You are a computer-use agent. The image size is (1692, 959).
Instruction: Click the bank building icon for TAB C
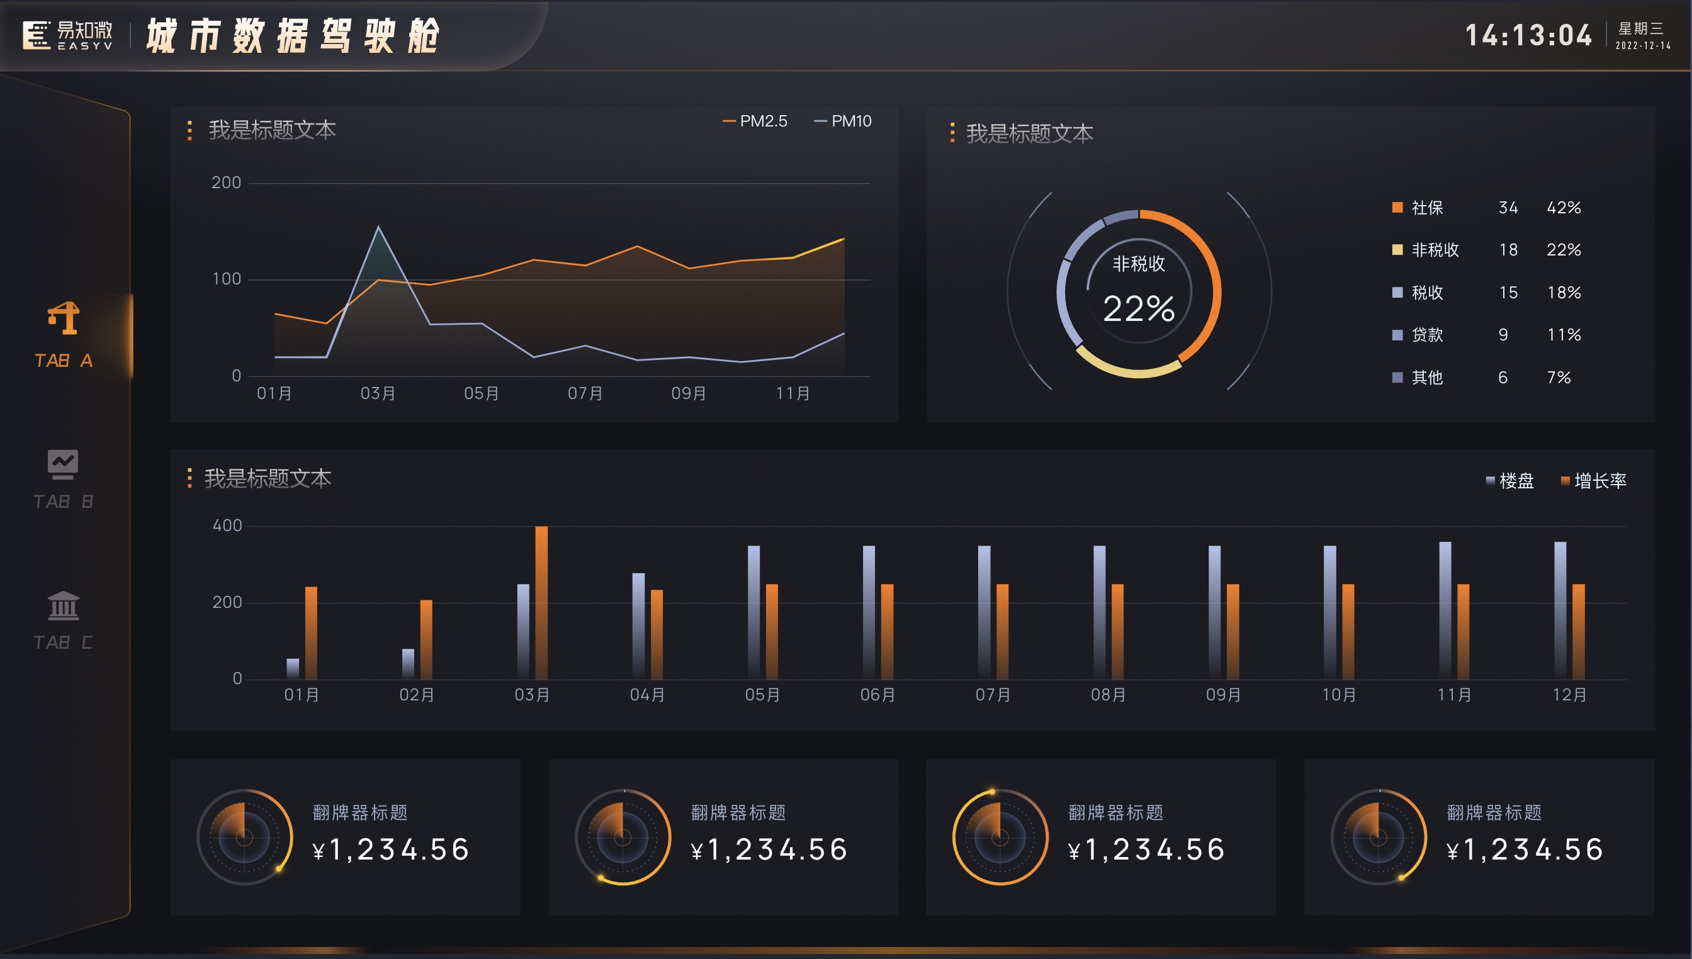coord(63,606)
